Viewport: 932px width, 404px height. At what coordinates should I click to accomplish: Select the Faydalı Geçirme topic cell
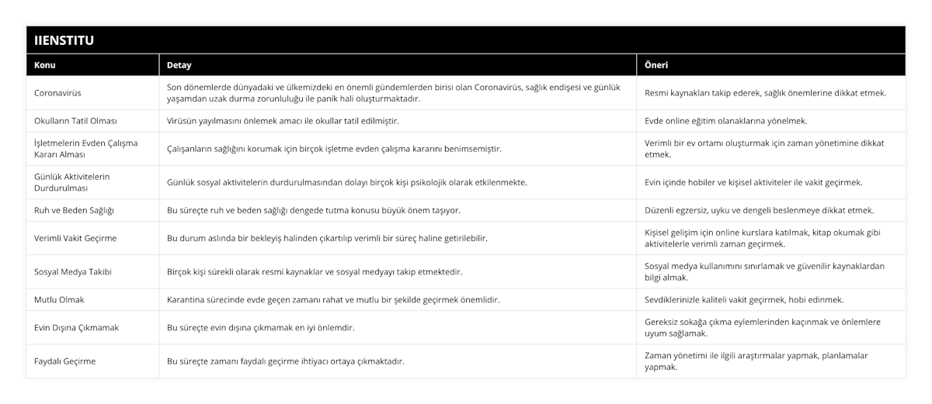(x=65, y=361)
